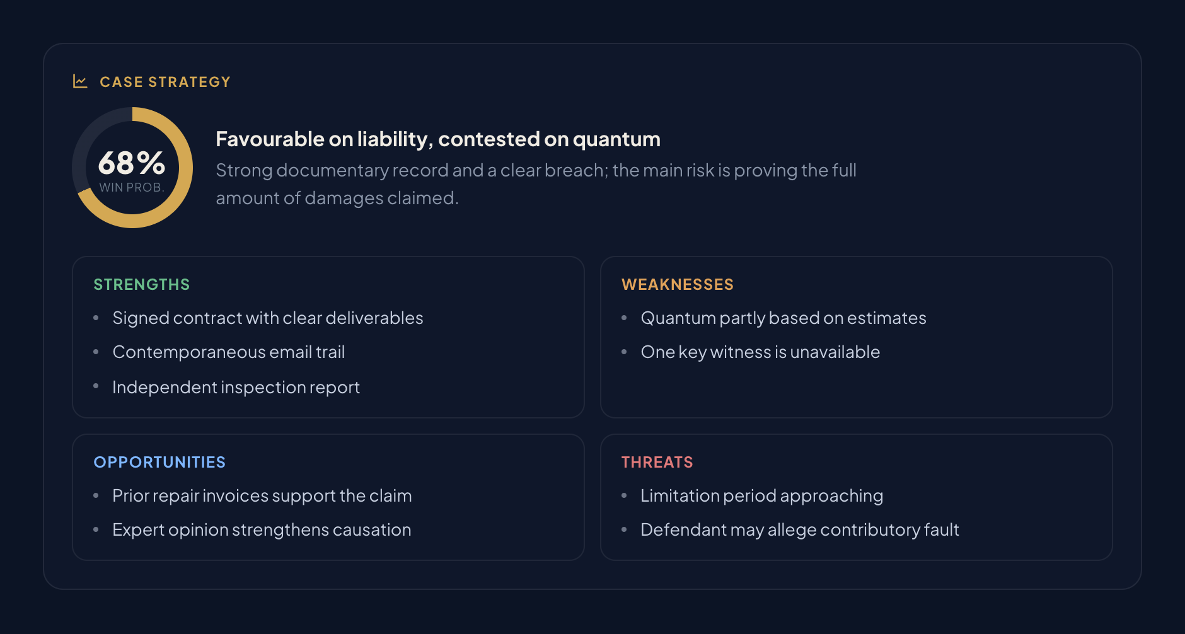This screenshot has height=634, width=1185.
Task: Click 'One key witness is unavailable'
Action: [760, 352]
